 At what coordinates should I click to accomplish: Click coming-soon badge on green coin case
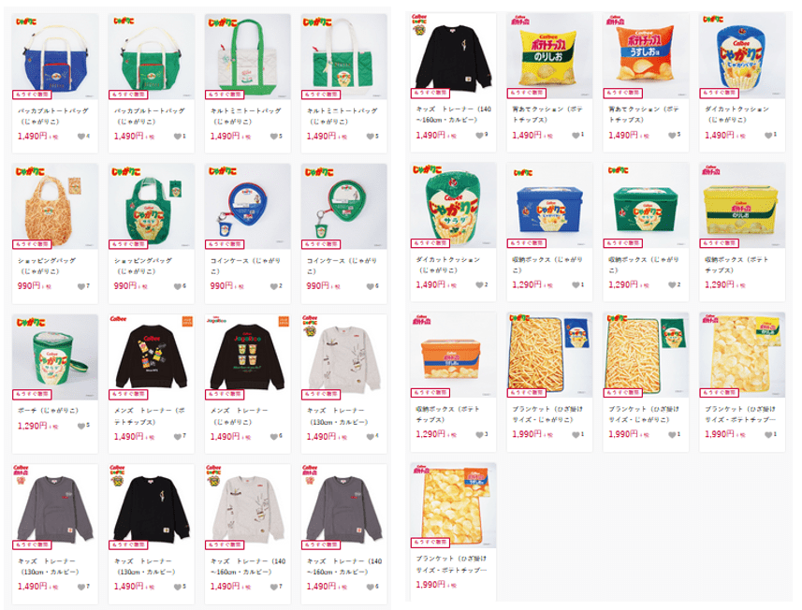coord(321,244)
